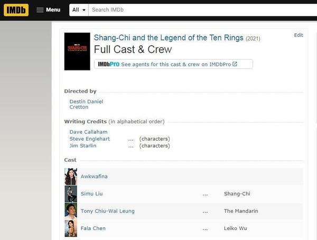Go to Jim Starlin's page

point(83,145)
